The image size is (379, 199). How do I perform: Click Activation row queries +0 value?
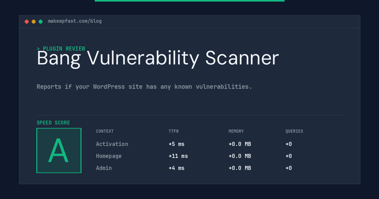point(289,144)
